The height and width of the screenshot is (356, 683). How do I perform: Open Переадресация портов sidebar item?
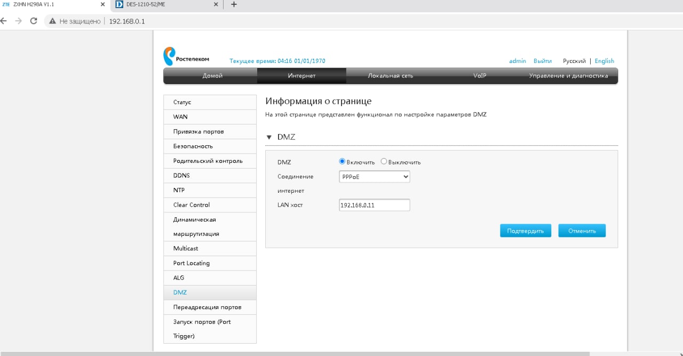[x=210, y=307]
